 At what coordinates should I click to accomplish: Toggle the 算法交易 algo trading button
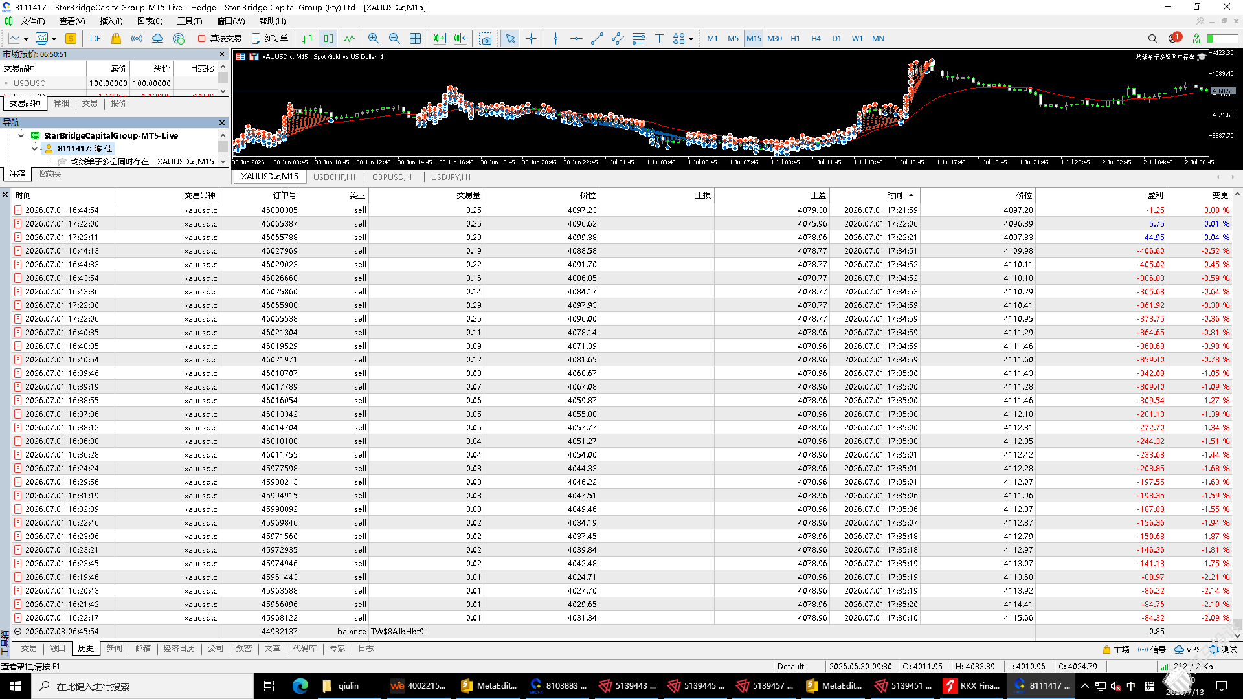pyautogui.click(x=219, y=39)
